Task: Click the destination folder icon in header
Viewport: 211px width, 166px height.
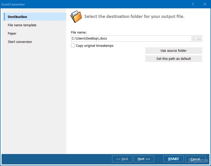Action: click(76, 17)
